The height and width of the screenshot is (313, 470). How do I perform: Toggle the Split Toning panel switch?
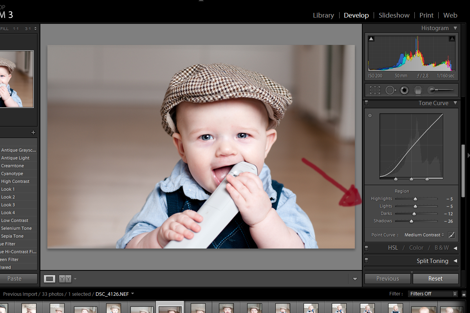367,260
